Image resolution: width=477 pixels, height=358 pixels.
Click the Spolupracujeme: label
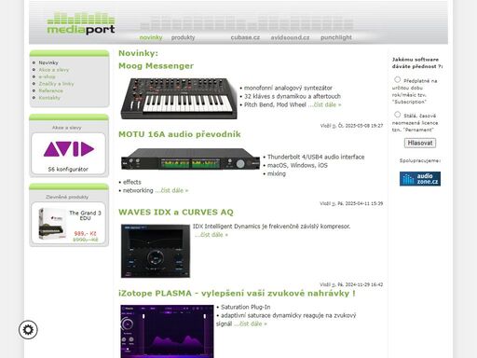click(420, 160)
